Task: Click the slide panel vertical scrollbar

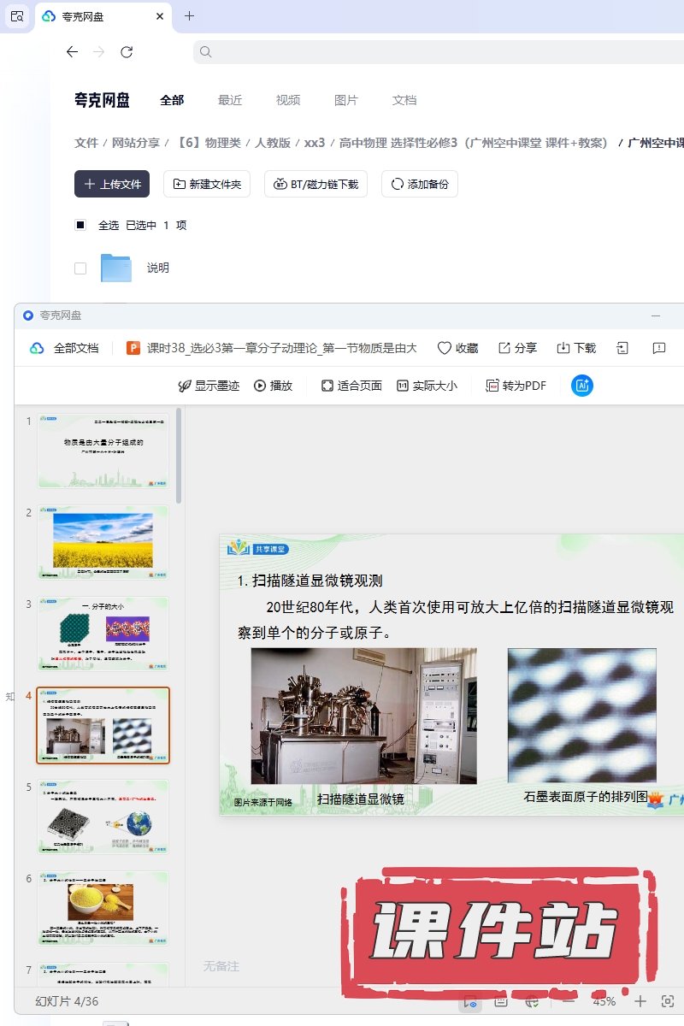Action: click(179, 457)
